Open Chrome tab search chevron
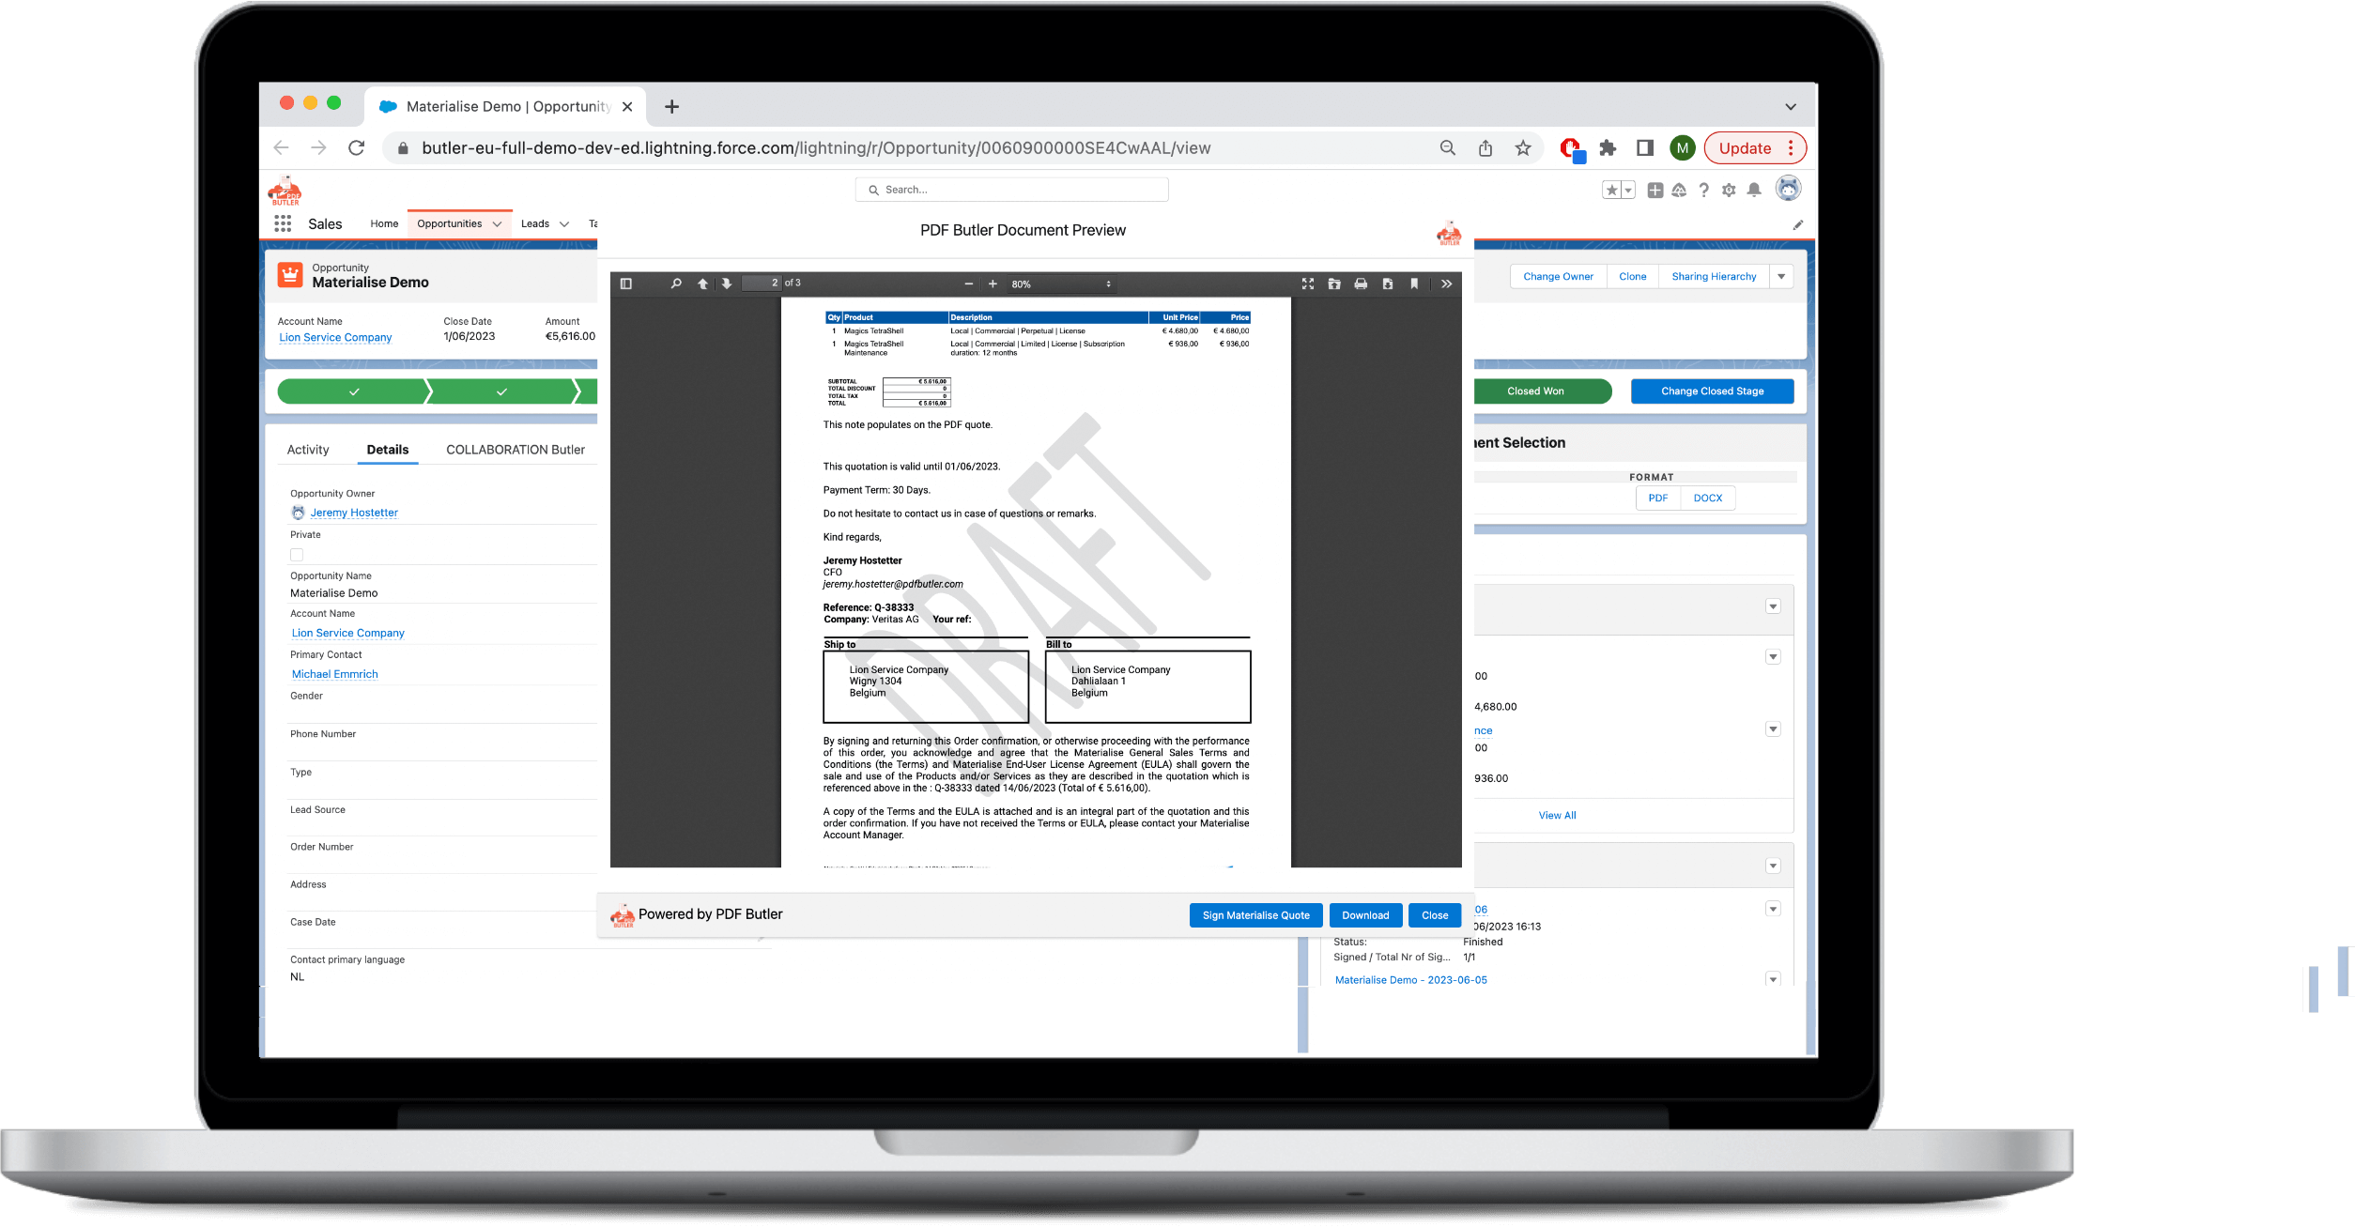This screenshot has height=1227, width=2355. [1791, 107]
